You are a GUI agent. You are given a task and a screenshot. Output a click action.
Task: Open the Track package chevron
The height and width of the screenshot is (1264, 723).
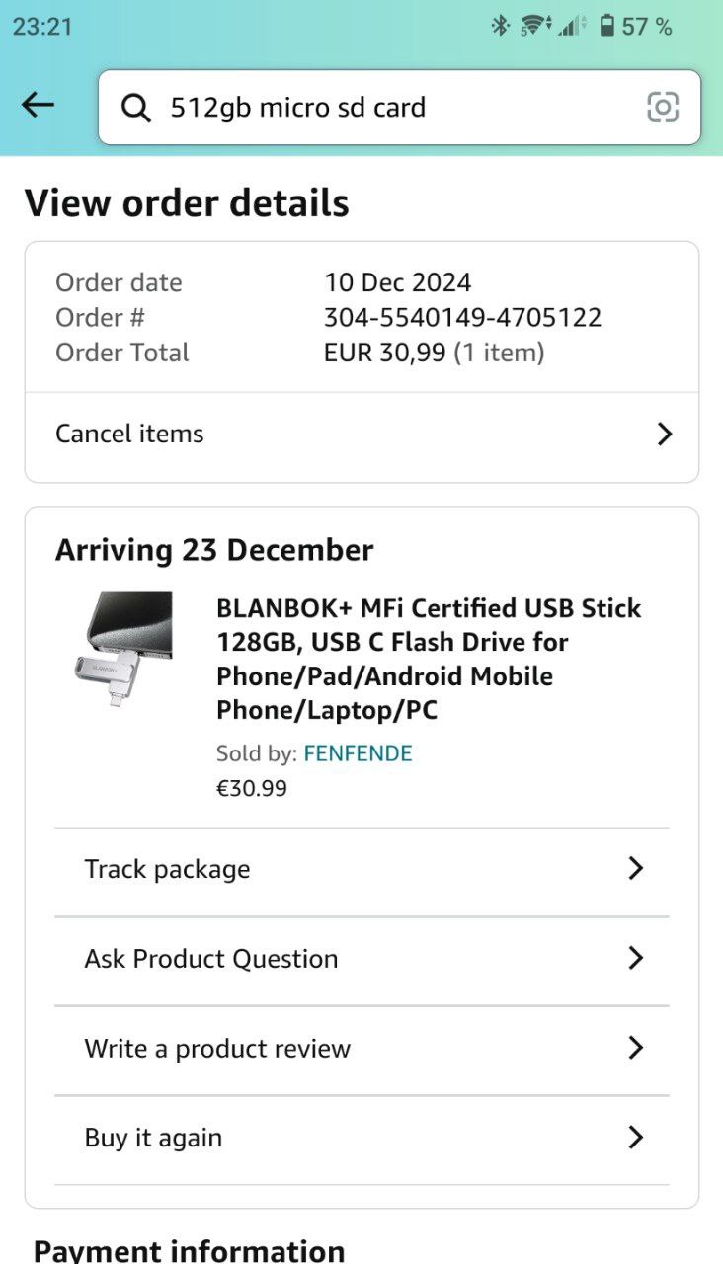(636, 868)
